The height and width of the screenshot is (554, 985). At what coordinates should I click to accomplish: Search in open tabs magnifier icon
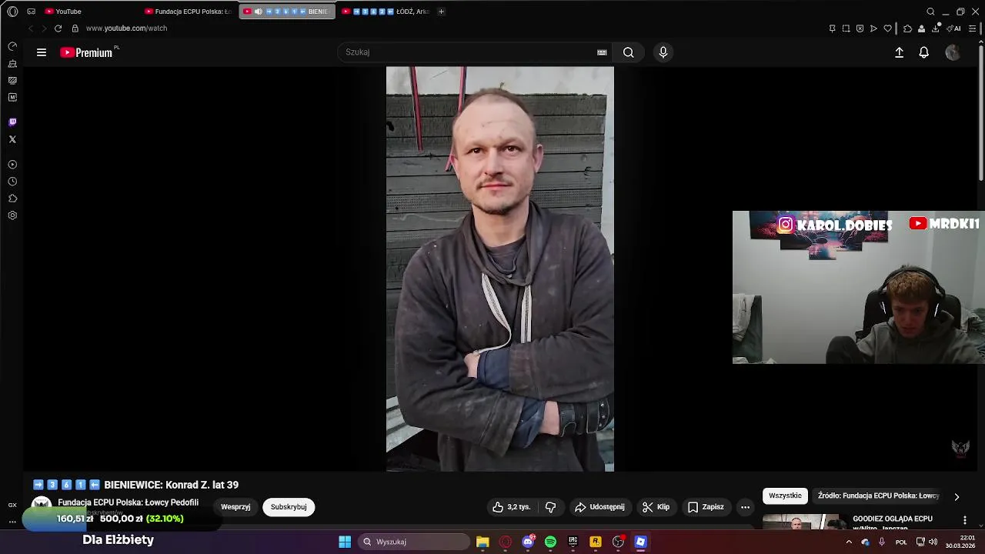tap(930, 12)
